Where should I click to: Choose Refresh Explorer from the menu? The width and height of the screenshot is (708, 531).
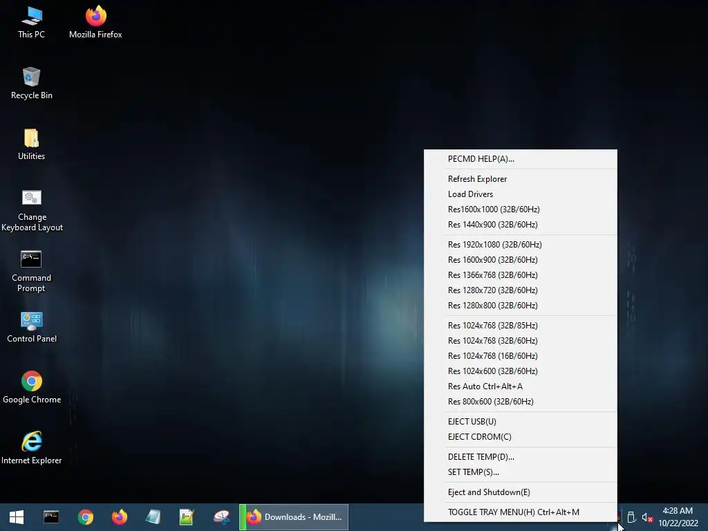[x=520, y=179]
